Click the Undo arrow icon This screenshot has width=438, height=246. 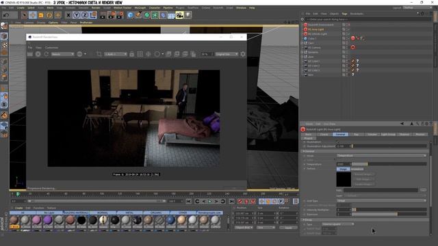[6, 15]
